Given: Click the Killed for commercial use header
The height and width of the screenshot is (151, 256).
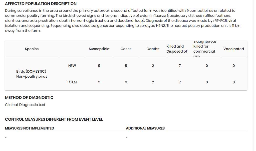Looking at the screenshot, I should point(204,49).
